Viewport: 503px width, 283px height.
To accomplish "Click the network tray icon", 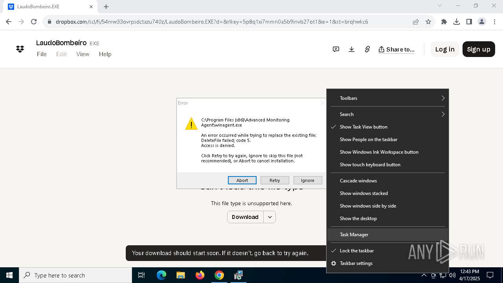I will (443, 275).
